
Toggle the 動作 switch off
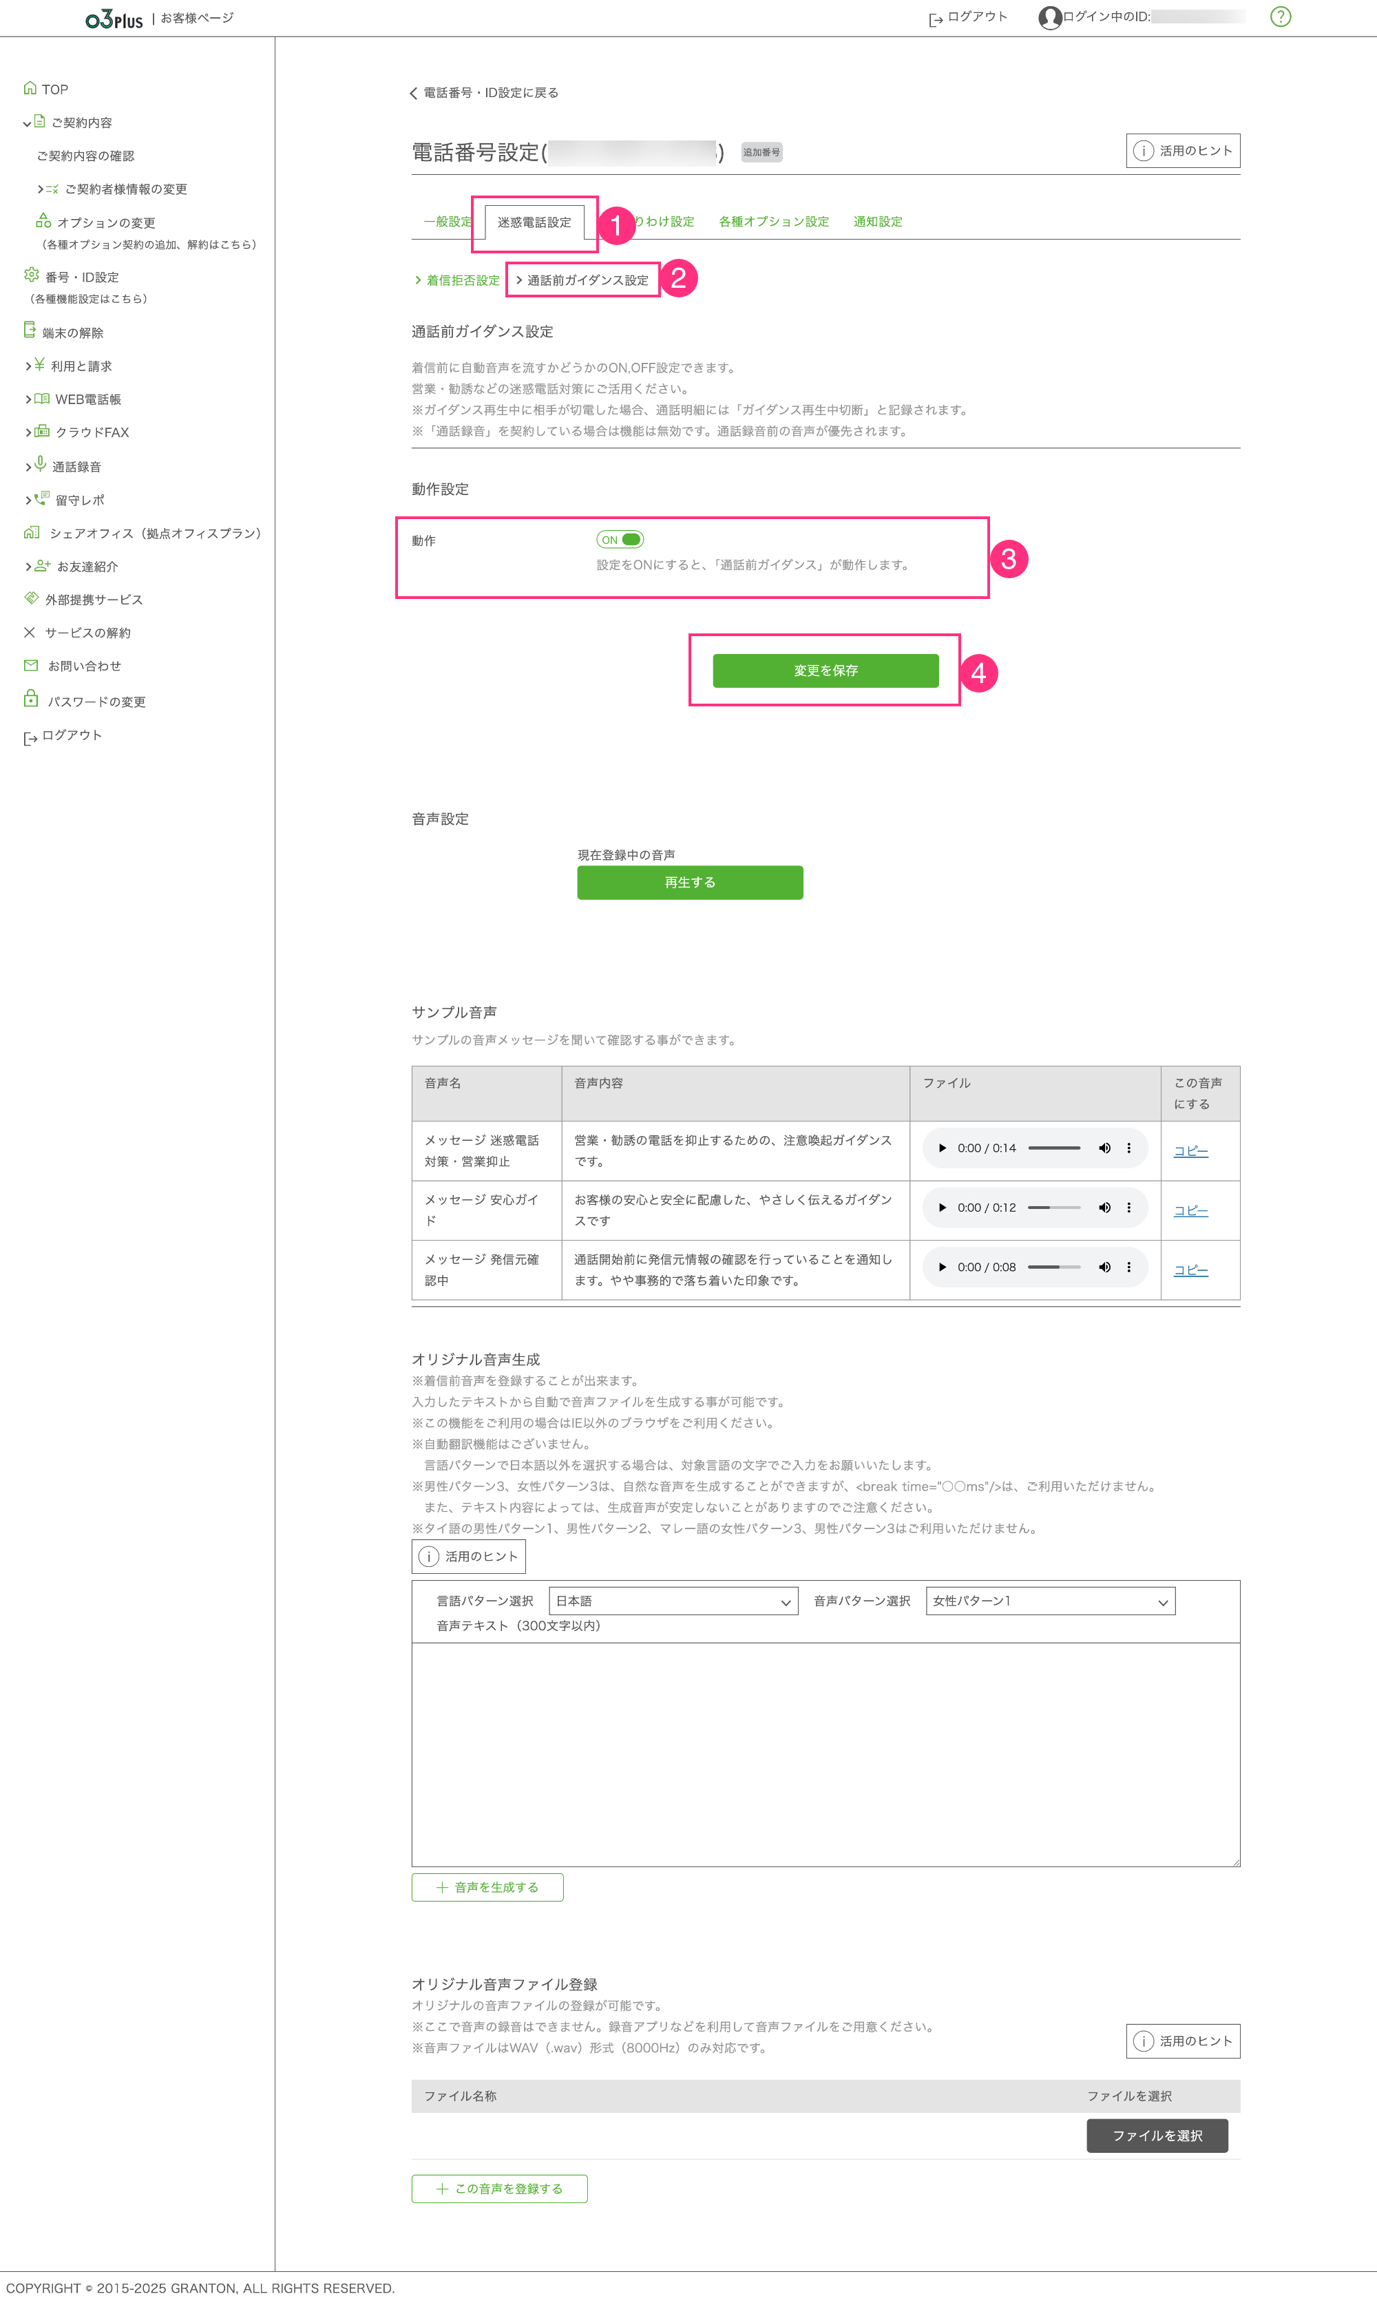point(619,539)
